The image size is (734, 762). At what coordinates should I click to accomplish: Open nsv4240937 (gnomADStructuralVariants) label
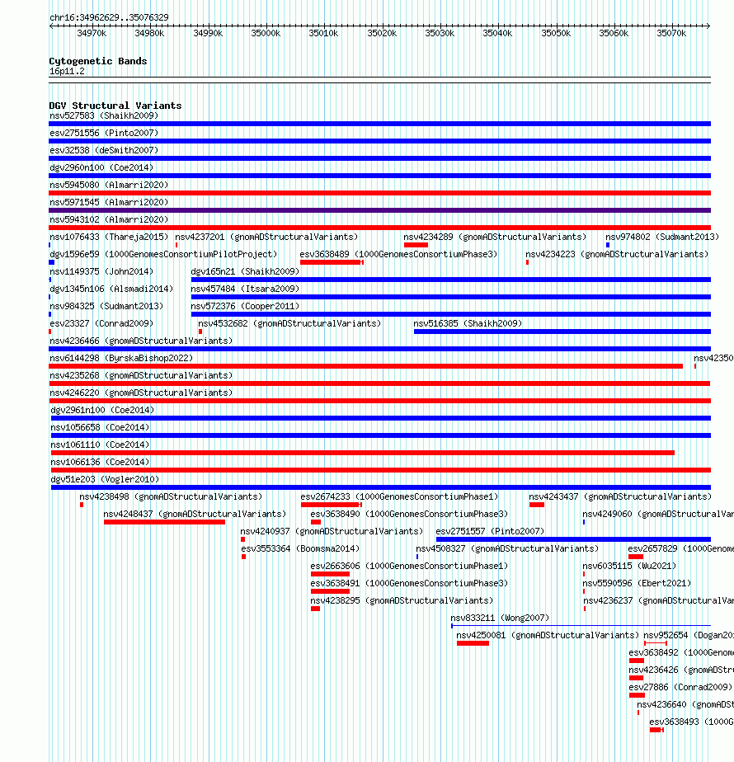(x=332, y=532)
